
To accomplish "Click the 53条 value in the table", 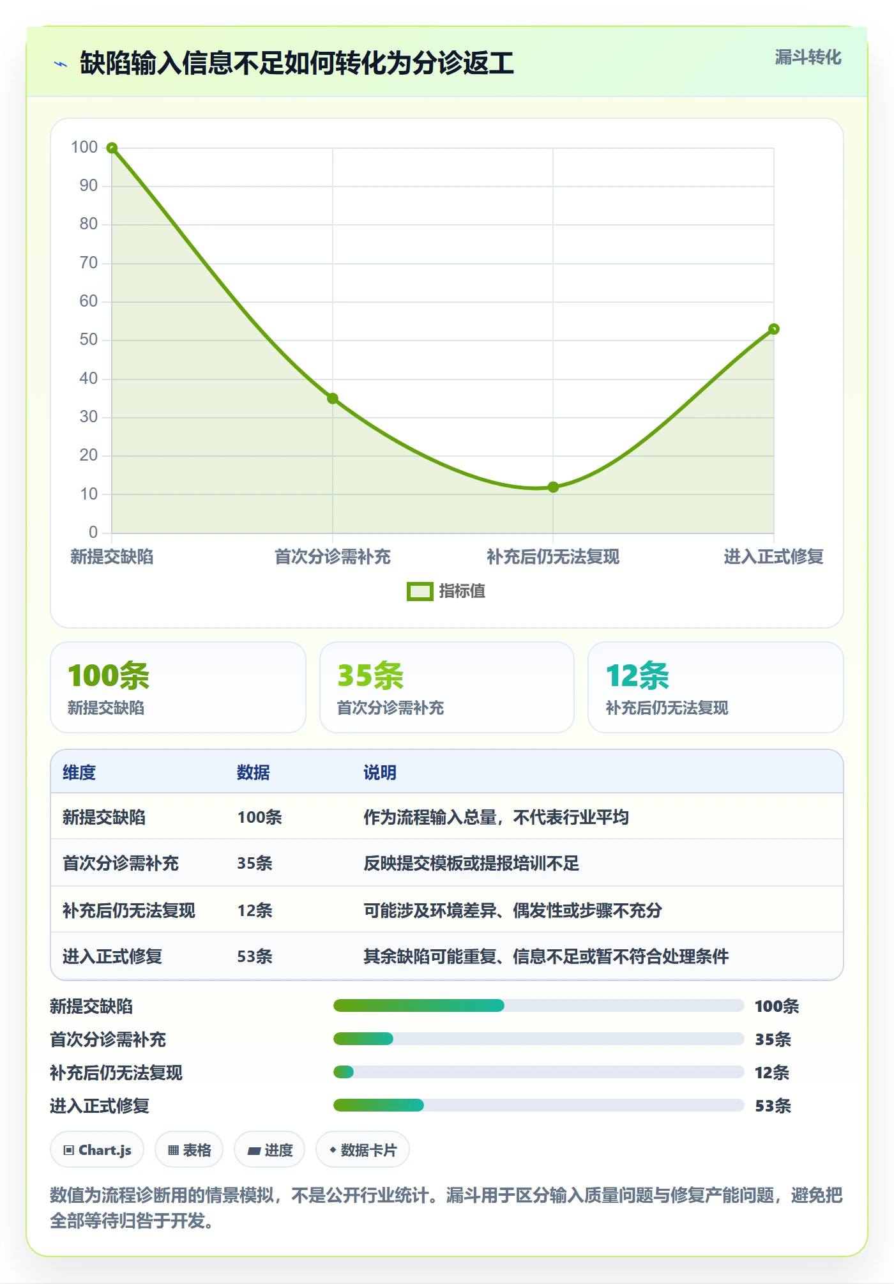I will coord(255,956).
